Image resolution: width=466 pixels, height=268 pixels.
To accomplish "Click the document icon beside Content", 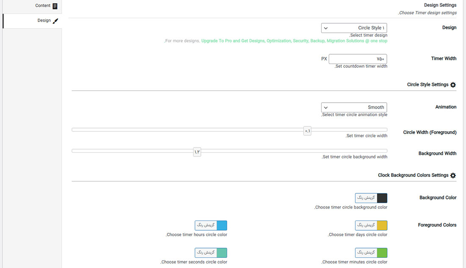I will tap(55, 6).
